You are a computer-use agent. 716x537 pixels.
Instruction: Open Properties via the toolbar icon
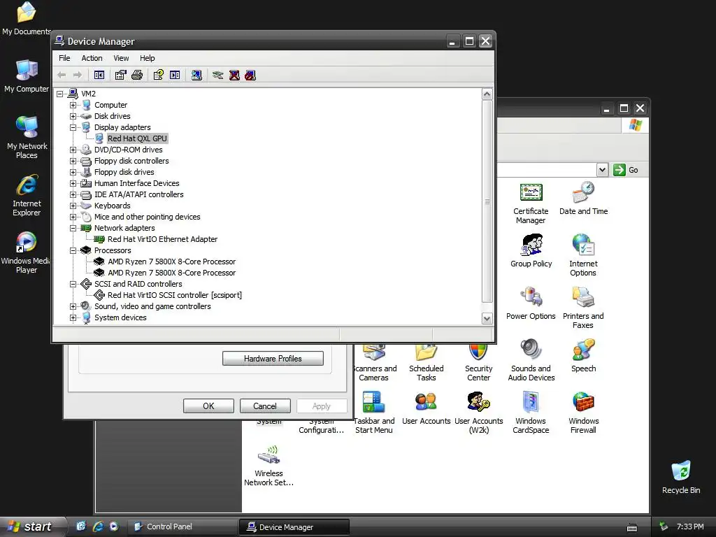pyautogui.click(x=120, y=75)
